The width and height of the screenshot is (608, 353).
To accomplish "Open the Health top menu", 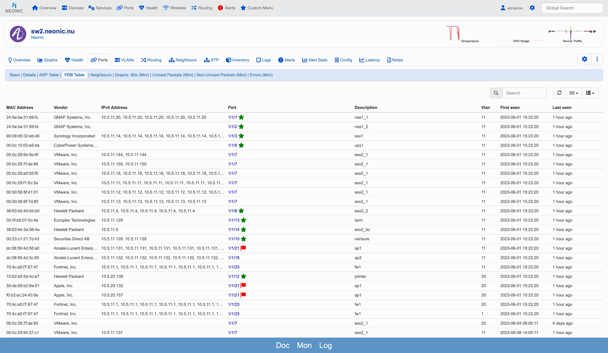I will pos(148,8).
